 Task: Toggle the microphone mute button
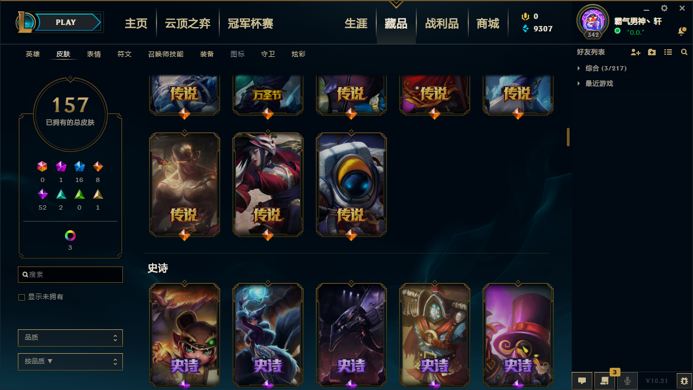[627, 381]
